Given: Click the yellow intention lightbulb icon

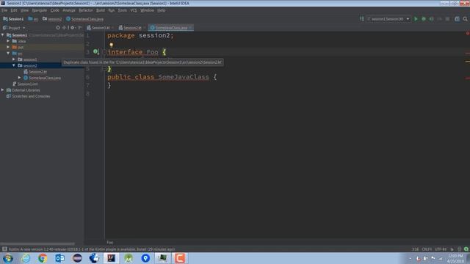Looking at the screenshot, I should [111, 45].
